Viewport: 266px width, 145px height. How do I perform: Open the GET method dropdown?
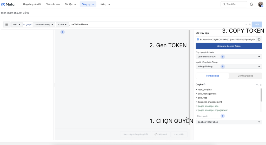17,25
